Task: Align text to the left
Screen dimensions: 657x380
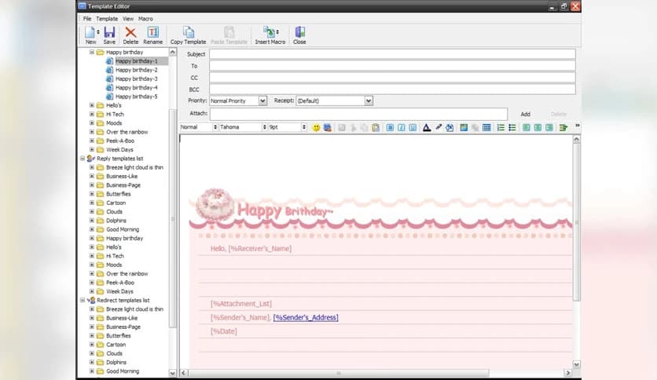Action: coord(527,128)
